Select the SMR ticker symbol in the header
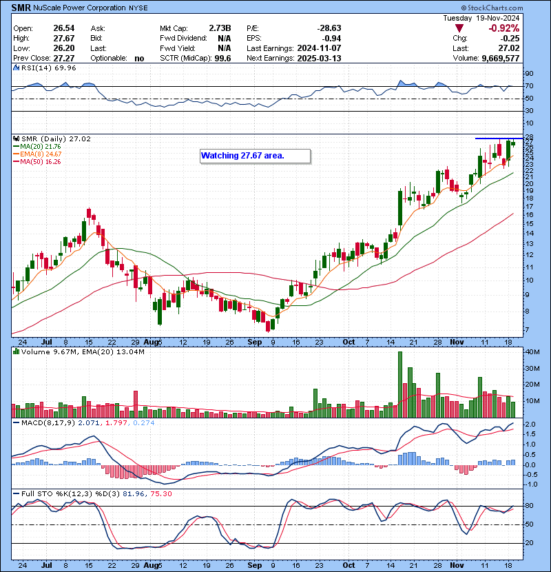 pyautogui.click(x=21, y=8)
